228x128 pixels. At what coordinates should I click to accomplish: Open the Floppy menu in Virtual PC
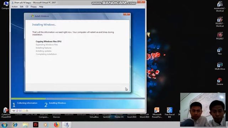coord(33,7)
